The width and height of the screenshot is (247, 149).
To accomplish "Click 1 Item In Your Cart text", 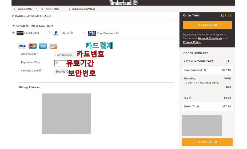I will (198, 61).
